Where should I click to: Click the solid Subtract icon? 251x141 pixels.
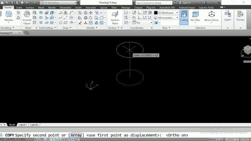tap(41, 18)
